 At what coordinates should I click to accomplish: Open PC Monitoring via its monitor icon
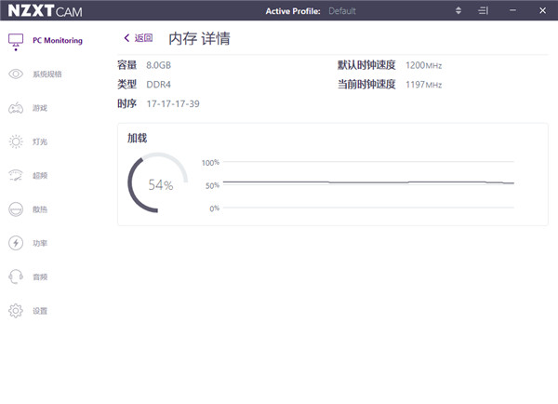[16, 42]
